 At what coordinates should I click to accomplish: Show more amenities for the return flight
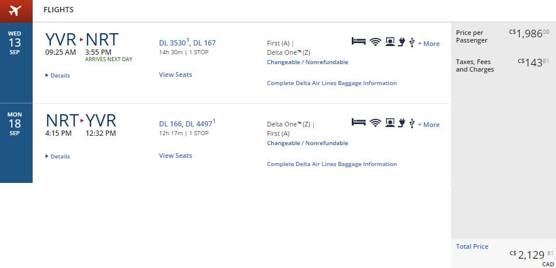[429, 125]
